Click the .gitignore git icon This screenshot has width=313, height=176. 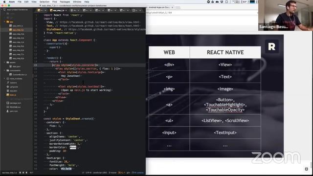tap(8, 87)
